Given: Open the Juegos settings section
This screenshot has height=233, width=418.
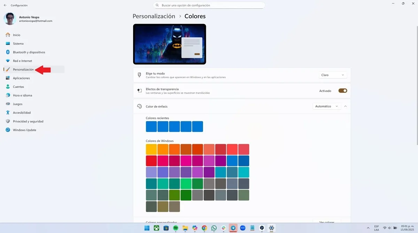Looking at the screenshot, I should coord(33,104).
